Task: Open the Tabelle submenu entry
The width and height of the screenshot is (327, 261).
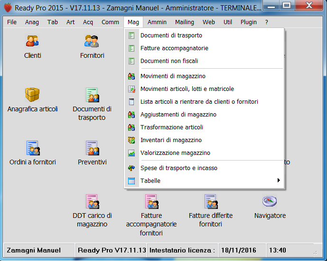Action: (205, 181)
